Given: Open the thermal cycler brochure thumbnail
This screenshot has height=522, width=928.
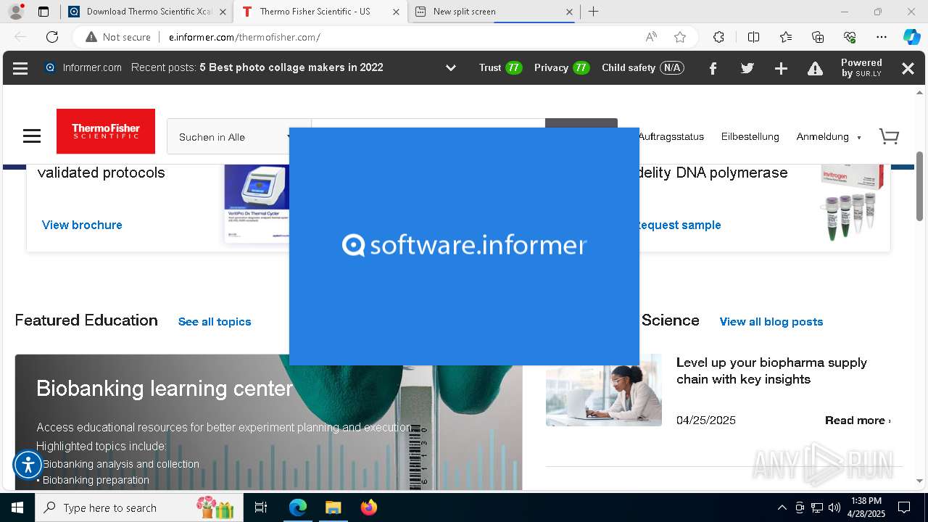Looking at the screenshot, I should [257, 203].
